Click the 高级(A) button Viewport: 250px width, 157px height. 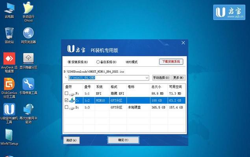coord(71,140)
